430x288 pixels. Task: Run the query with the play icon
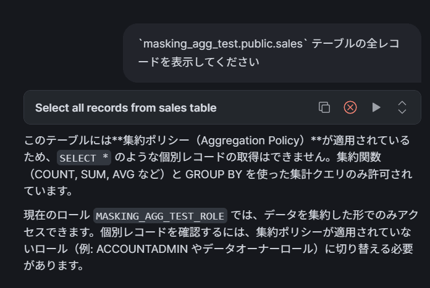tap(376, 107)
